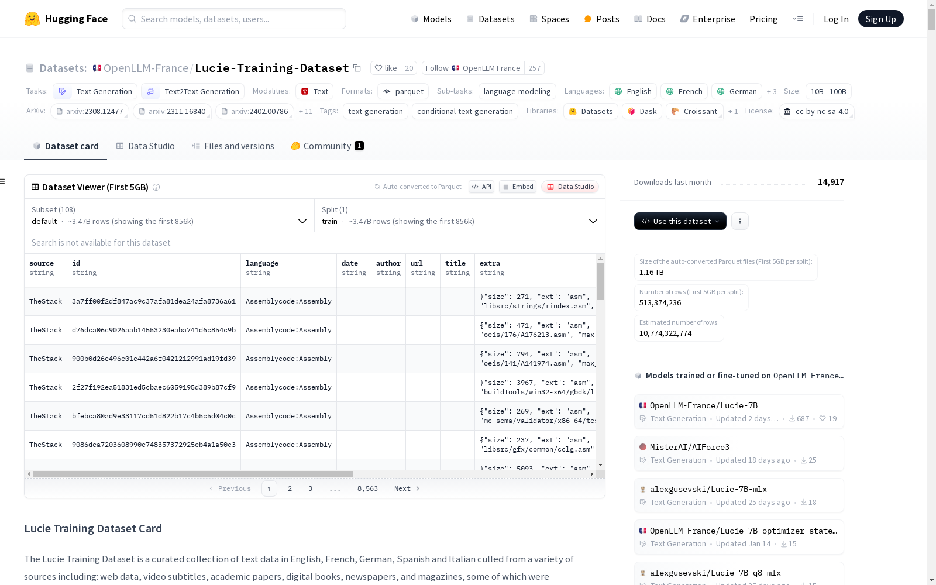Click the Text modality tag
This screenshot has height=585, width=936.
point(315,91)
